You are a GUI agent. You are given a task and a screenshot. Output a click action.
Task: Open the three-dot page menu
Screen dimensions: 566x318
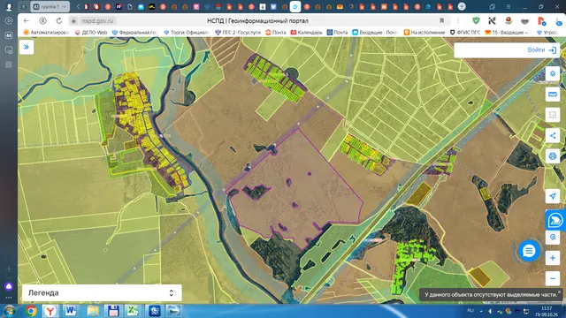click(458, 21)
